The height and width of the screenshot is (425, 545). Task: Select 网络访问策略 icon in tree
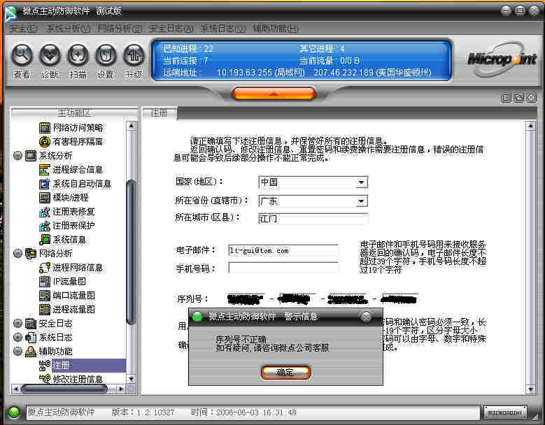pos(45,128)
